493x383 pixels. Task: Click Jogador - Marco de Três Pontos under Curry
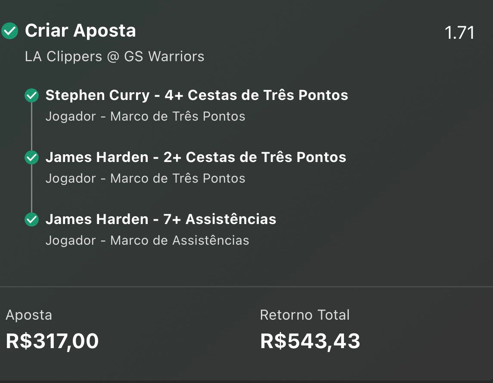pos(145,116)
